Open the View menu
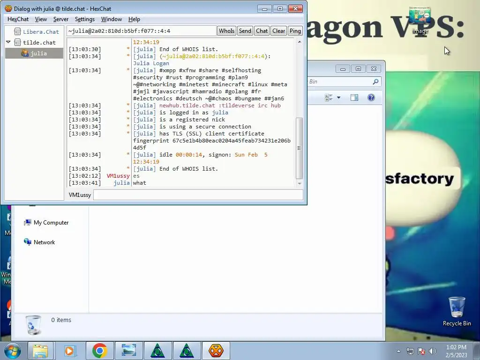 point(41,19)
